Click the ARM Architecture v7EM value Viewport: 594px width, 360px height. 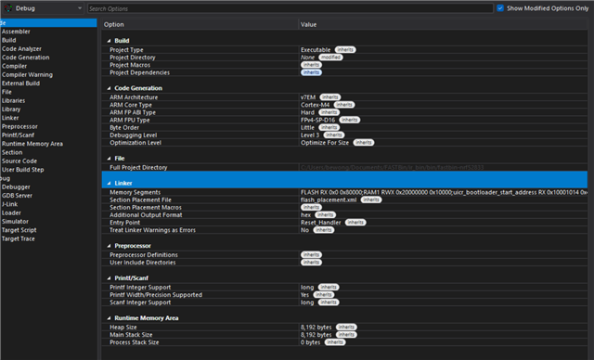[308, 97]
